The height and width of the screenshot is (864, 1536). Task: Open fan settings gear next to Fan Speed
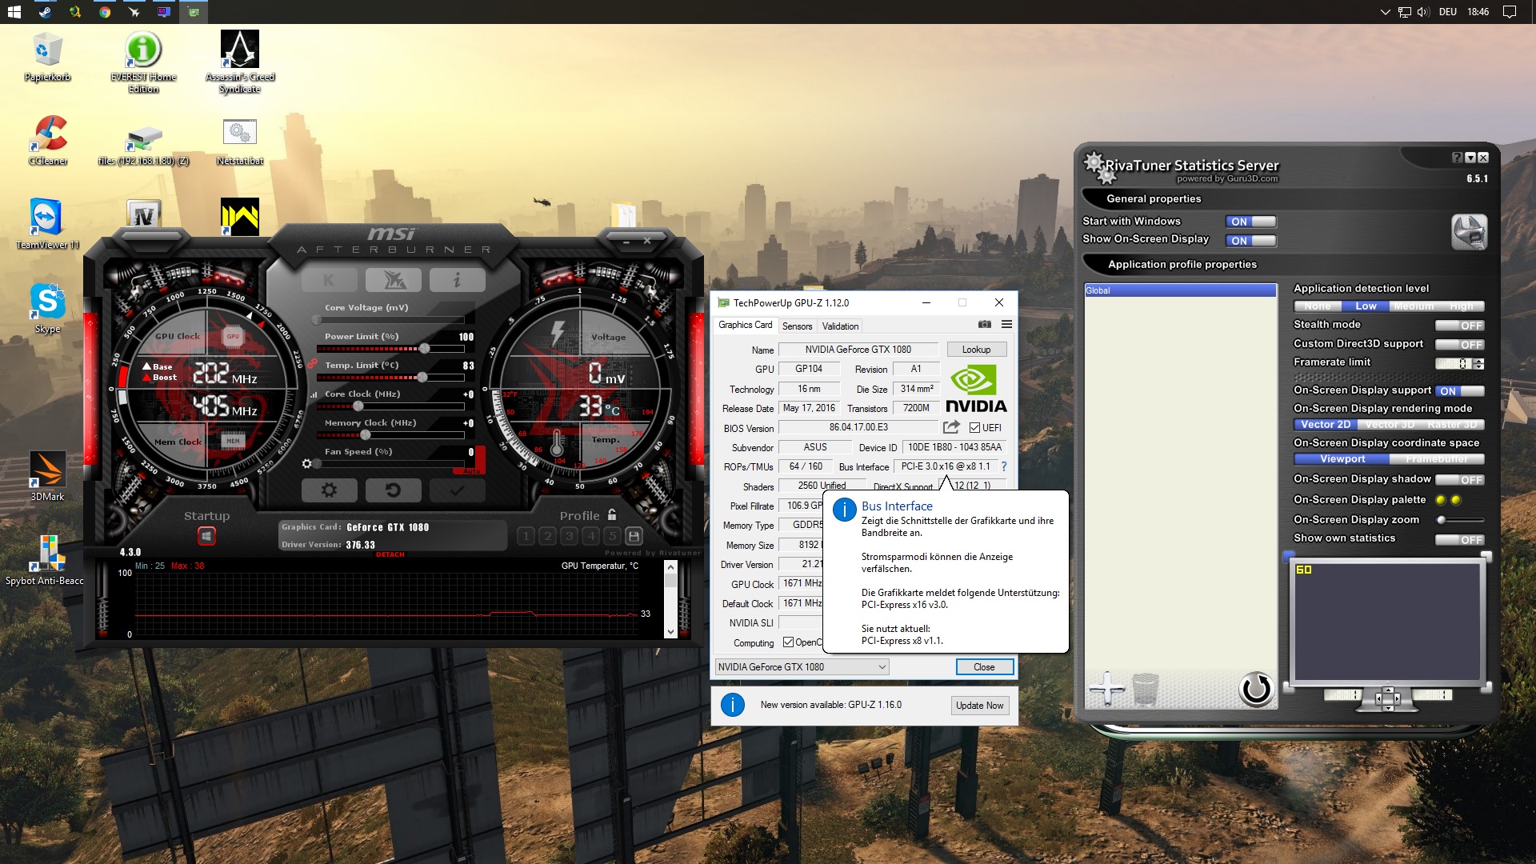[306, 464]
